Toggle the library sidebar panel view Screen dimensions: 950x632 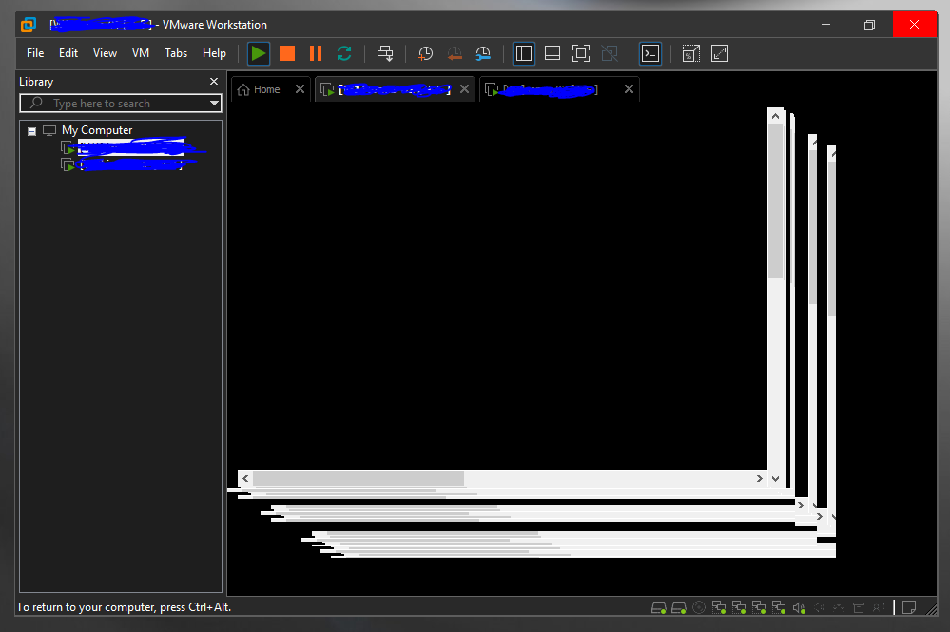coord(524,54)
